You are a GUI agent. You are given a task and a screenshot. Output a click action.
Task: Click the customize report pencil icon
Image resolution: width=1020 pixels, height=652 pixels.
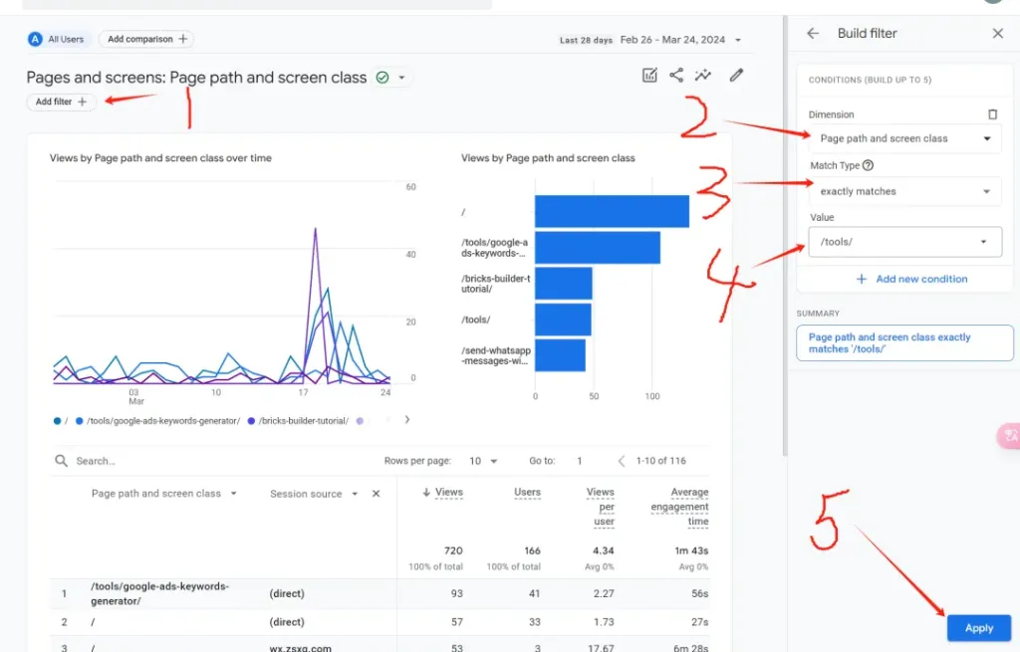pos(736,76)
